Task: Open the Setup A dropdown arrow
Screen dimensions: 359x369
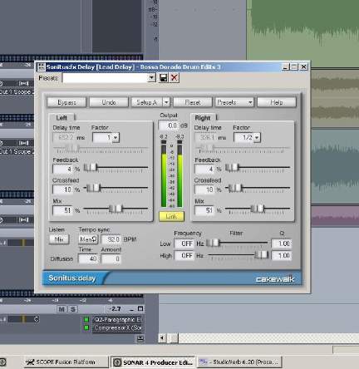Action: 166,102
